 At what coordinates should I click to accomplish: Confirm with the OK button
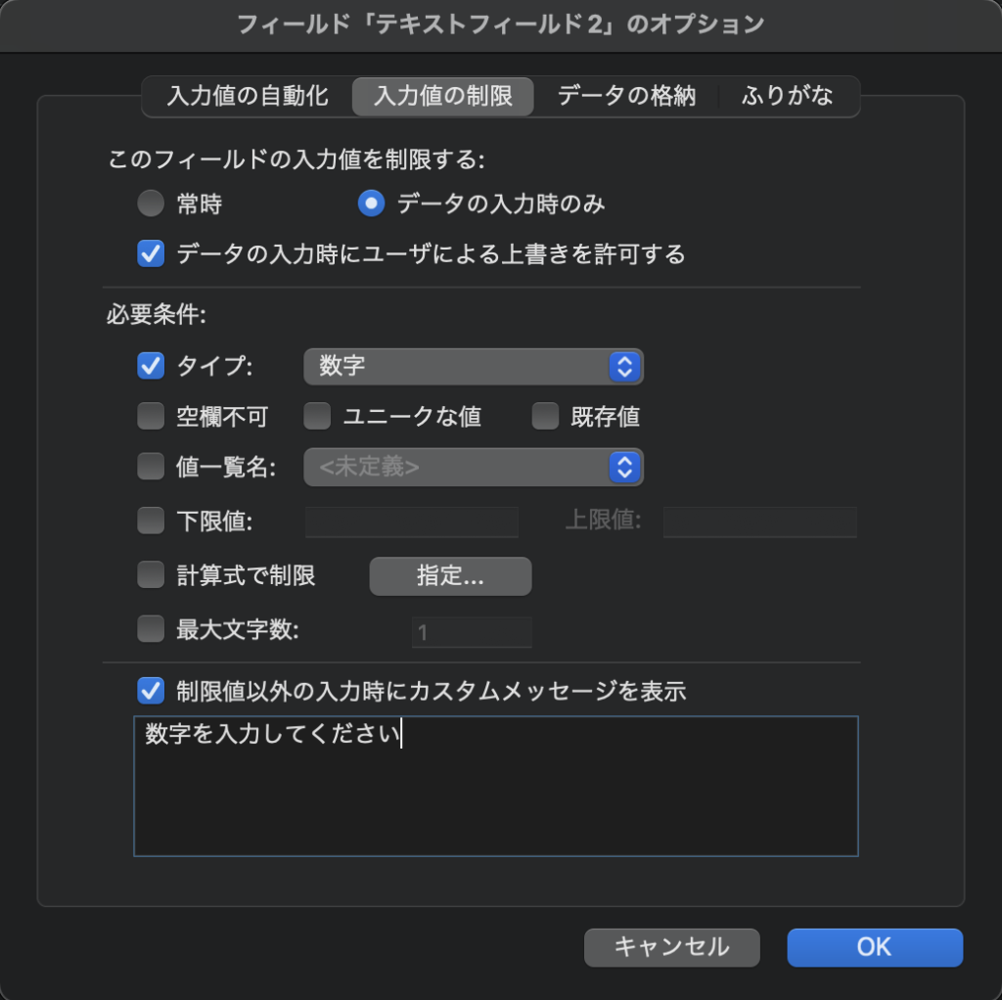click(x=875, y=946)
